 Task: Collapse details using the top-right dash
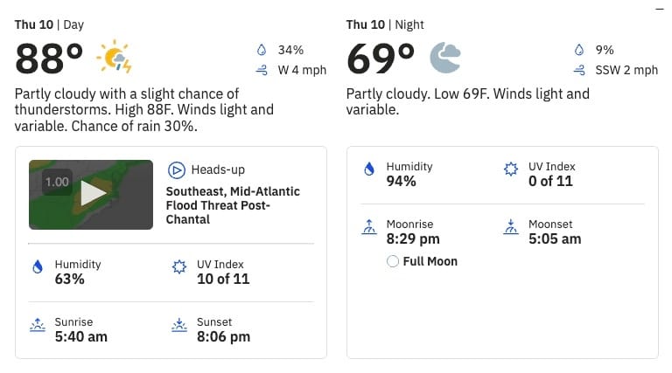pos(660,9)
